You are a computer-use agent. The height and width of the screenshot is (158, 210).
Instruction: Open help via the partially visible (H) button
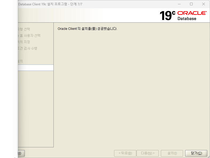(x=21, y=153)
